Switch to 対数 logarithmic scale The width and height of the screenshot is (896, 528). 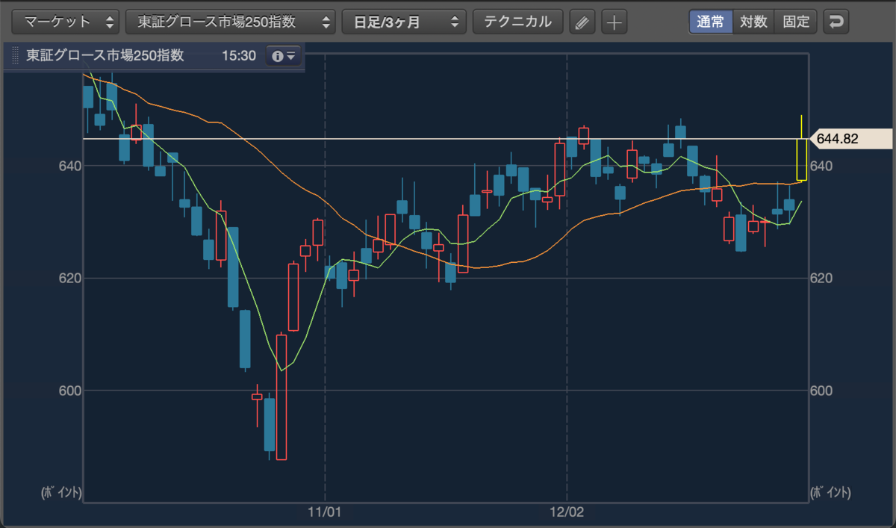click(753, 22)
